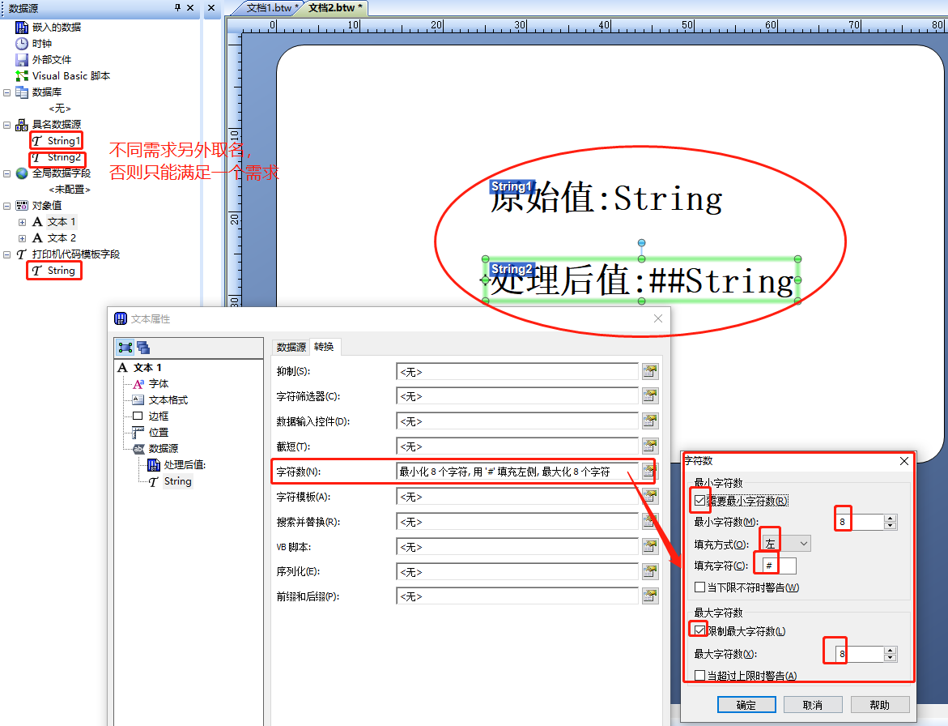Switch to the 数据源 tab in text properties
948x726 pixels.
click(x=290, y=346)
